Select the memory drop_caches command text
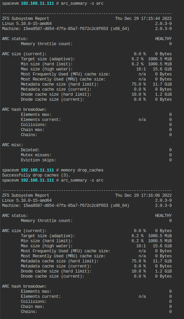This screenshot has height=319, width=184. point(82,170)
